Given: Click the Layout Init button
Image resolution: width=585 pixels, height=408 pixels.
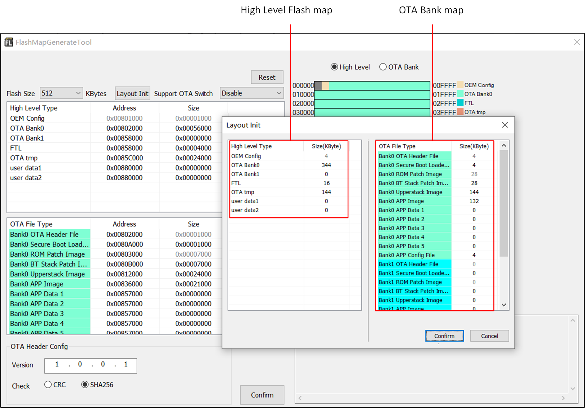Looking at the screenshot, I should coord(132,94).
